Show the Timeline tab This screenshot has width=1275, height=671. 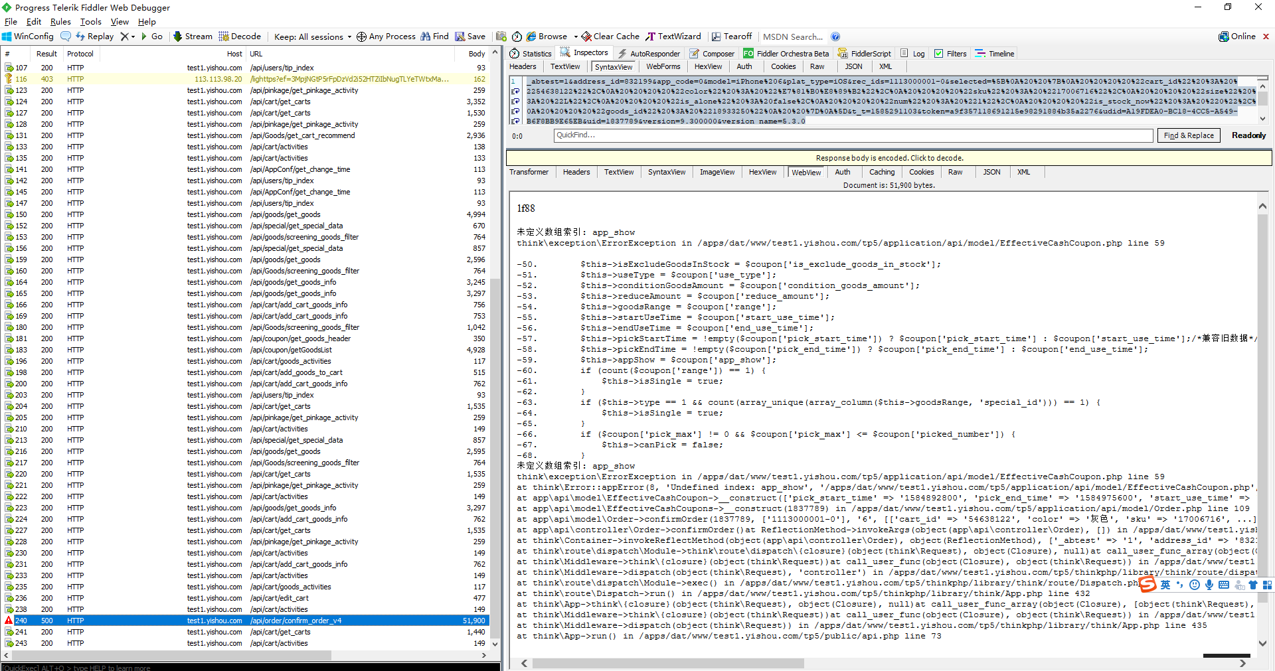(x=995, y=54)
